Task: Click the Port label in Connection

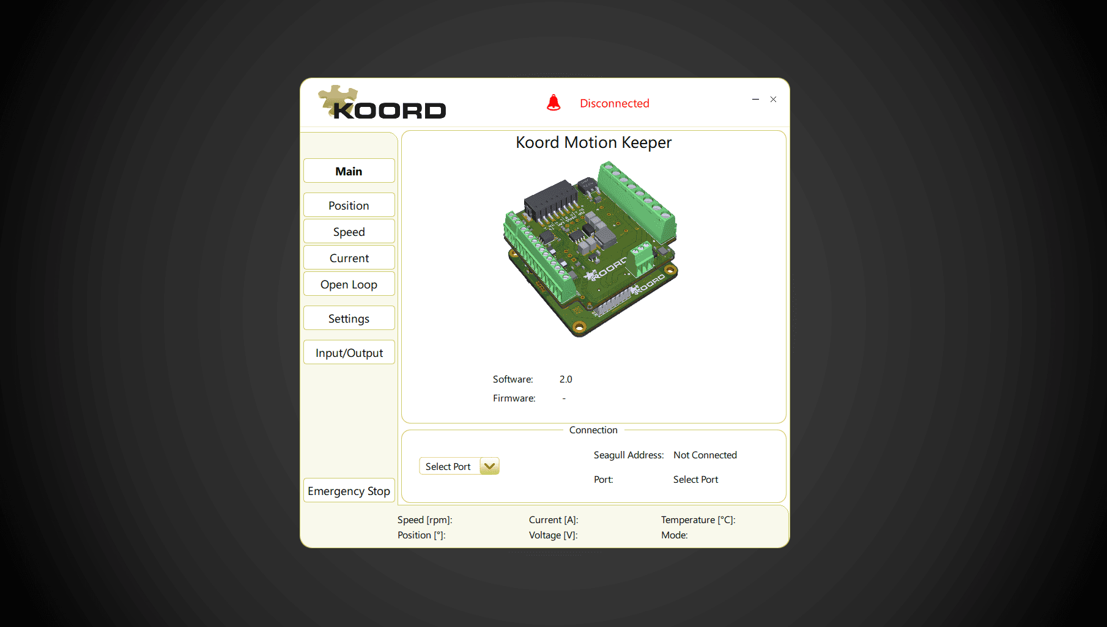Action: [x=604, y=480]
